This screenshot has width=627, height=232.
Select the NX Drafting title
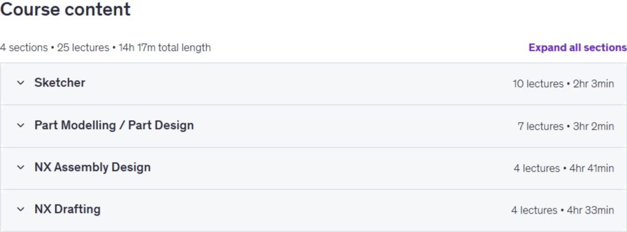point(67,209)
